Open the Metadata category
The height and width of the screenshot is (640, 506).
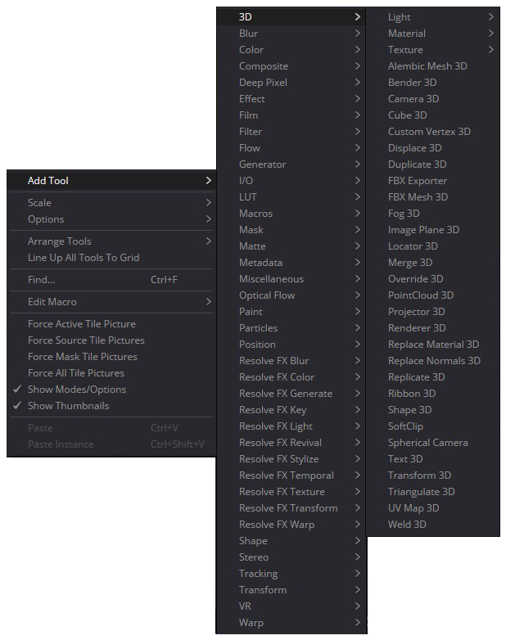[x=291, y=263]
